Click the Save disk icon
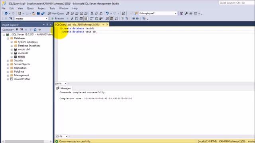Image resolution: width=255 pixels, height=143 pixels. (38, 14)
